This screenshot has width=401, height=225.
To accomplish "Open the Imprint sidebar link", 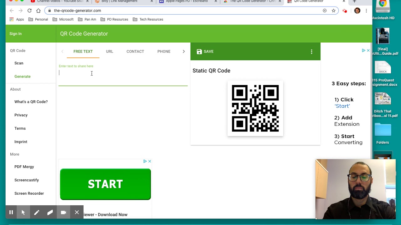I will (x=21, y=142).
